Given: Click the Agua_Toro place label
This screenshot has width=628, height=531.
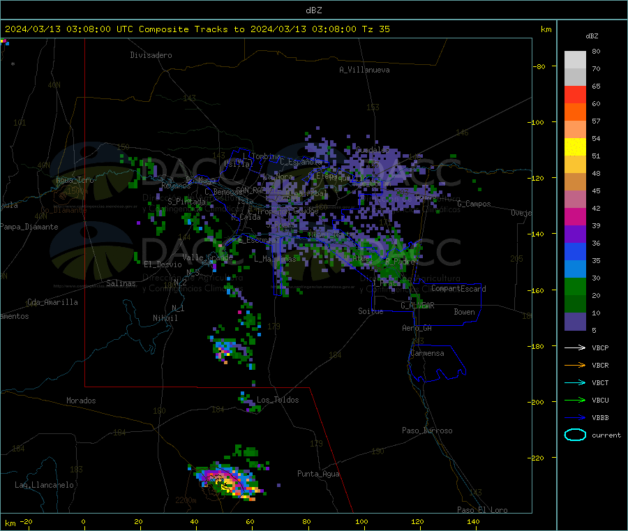Looking at the screenshot, I should click(75, 180).
